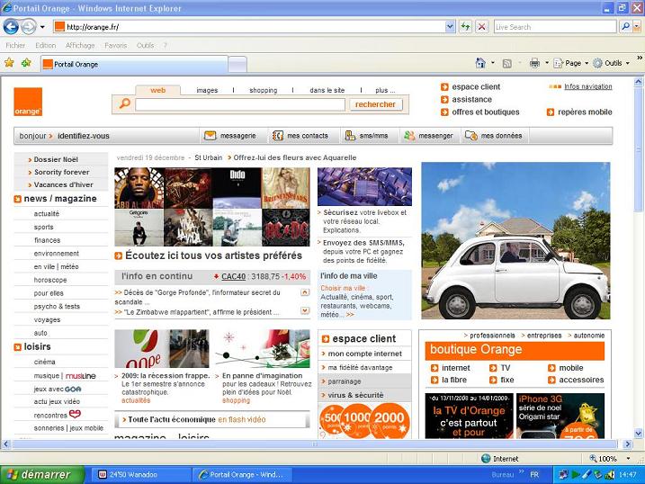Click the messenger people icon
The width and height of the screenshot is (645, 484).
(409, 135)
